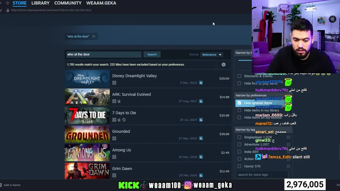Click macOS platform icon under ARK: Survival Evolved
Viewport: 340px width, 191px height.
pyautogui.click(x=119, y=101)
